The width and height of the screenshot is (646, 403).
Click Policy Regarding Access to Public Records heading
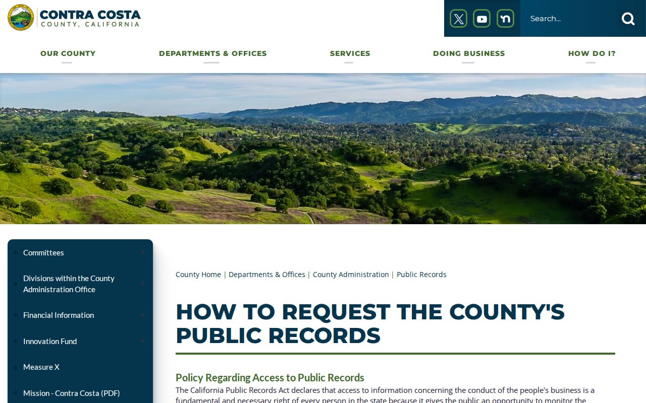(x=270, y=378)
